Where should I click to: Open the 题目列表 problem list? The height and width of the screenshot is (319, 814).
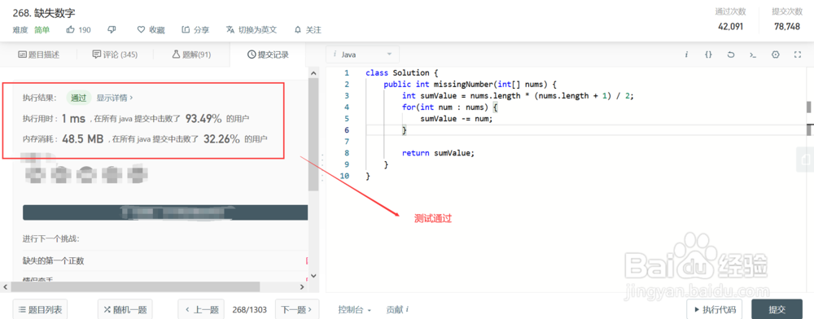tap(40, 310)
